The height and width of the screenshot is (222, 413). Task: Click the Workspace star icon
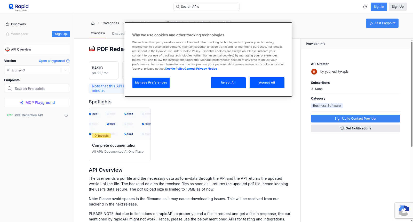[x=7, y=34]
